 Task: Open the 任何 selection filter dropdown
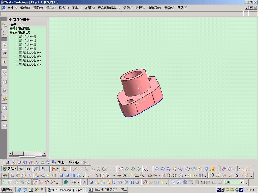pyautogui.click(x=241, y=182)
